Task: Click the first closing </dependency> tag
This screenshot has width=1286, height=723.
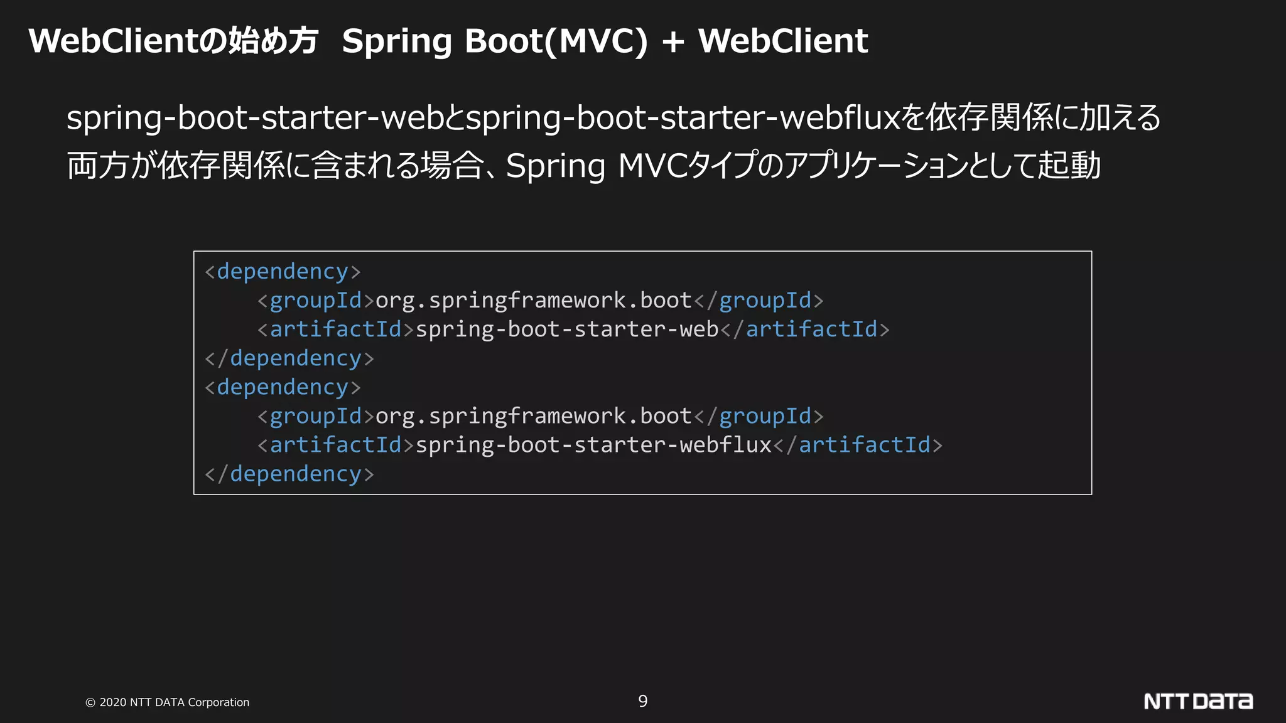Action: [289, 358]
